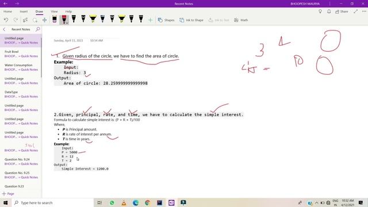Image resolution: width=368 pixels, height=207 pixels.
Task: Switch to the Home tab
Action: (x=7, y=11)
